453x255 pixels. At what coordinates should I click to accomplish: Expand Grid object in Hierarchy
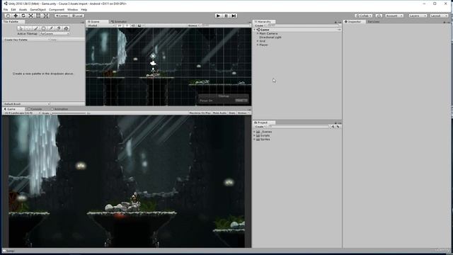click(x=258, y=41)
